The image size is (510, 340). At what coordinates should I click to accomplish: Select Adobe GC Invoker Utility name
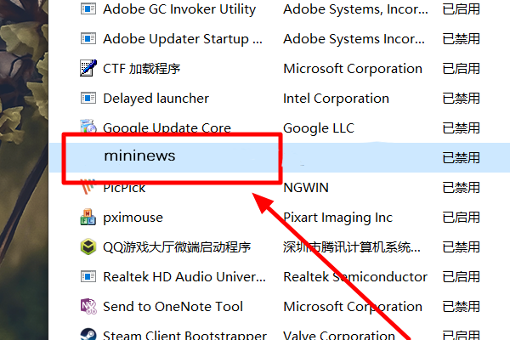click(x=179, y=9)
